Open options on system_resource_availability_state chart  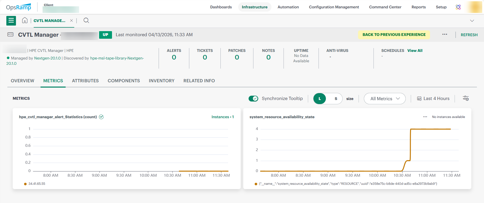tap(425, 117)
